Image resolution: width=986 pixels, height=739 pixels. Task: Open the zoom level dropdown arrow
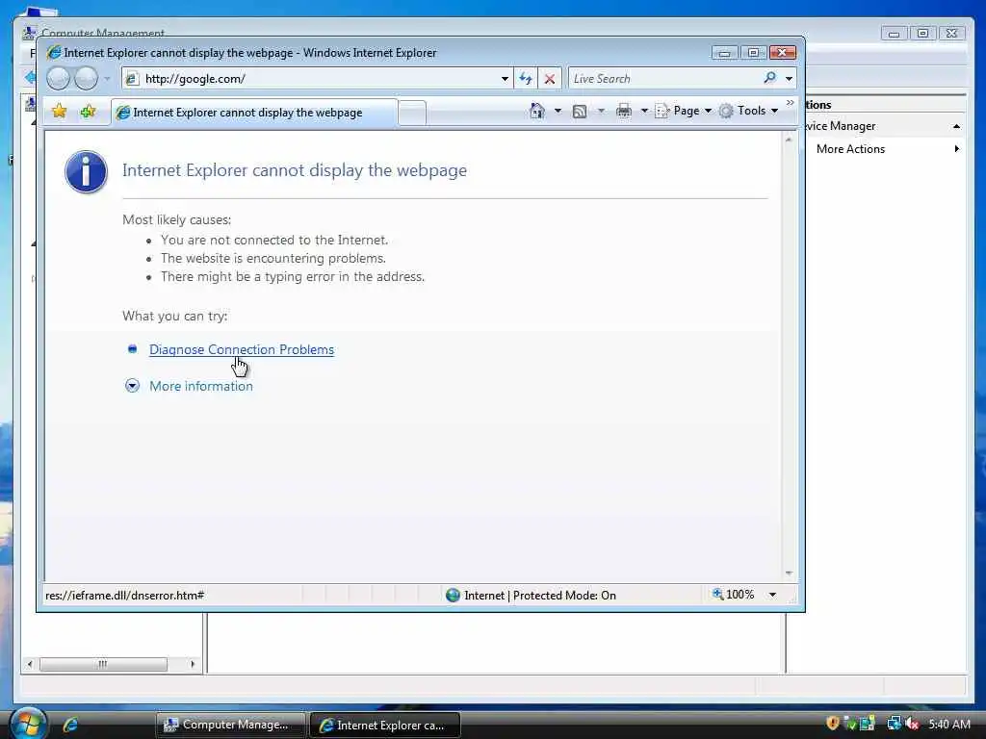coord(772,595)
